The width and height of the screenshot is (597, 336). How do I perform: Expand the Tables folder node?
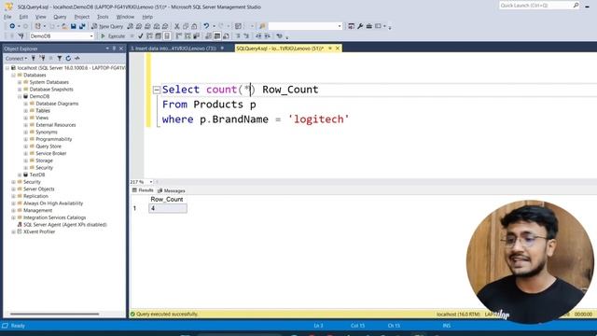click(25, 111)
